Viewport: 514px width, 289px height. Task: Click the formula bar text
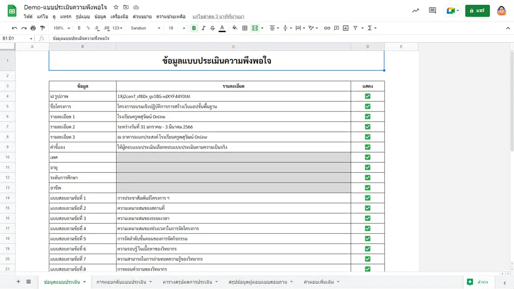81,39
